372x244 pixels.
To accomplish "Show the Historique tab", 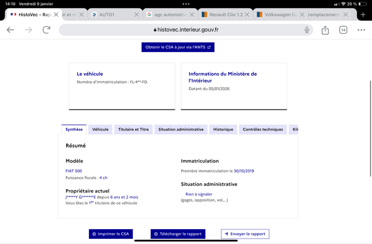I will point(223,130).
